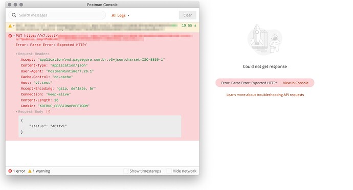Image resolution: width=353 pixels, height=190 pixels.
Task: Select User-Agent PostmanRuntime line
Action: tap(57, 72)
